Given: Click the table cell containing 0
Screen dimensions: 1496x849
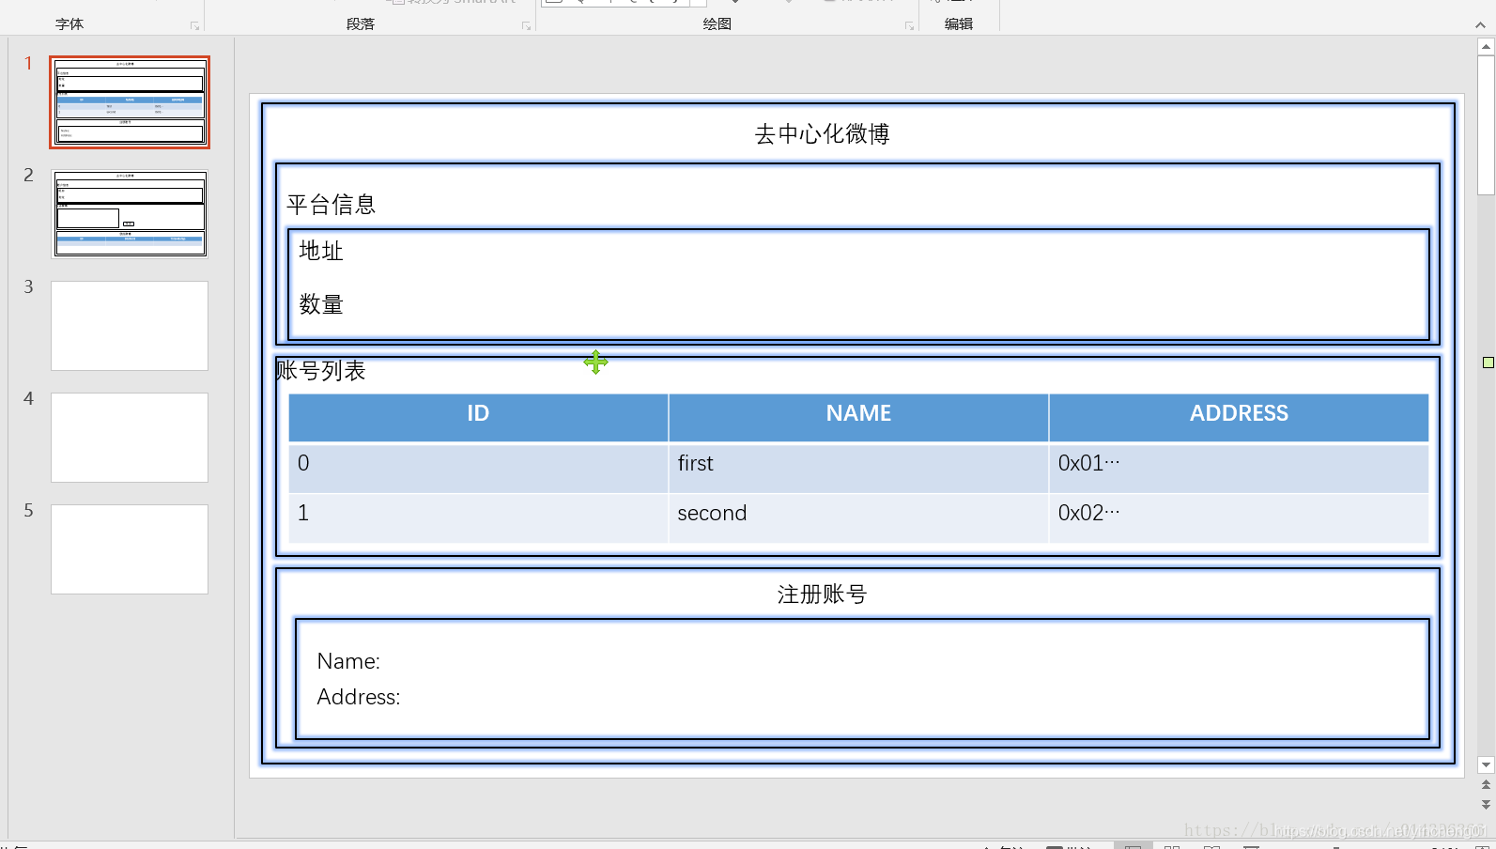Looking at the screenshot, I should click(478, 468).
